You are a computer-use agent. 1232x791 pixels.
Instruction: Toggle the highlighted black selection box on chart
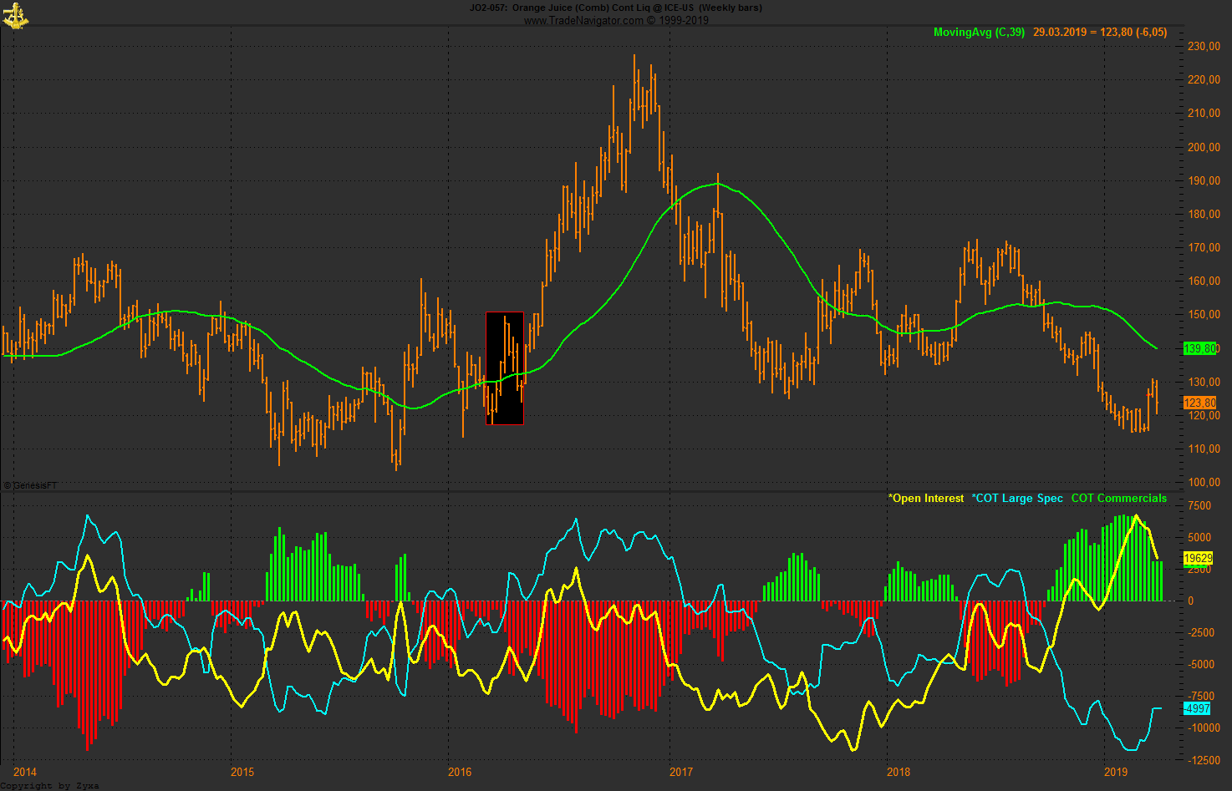[x=504, y=368]
